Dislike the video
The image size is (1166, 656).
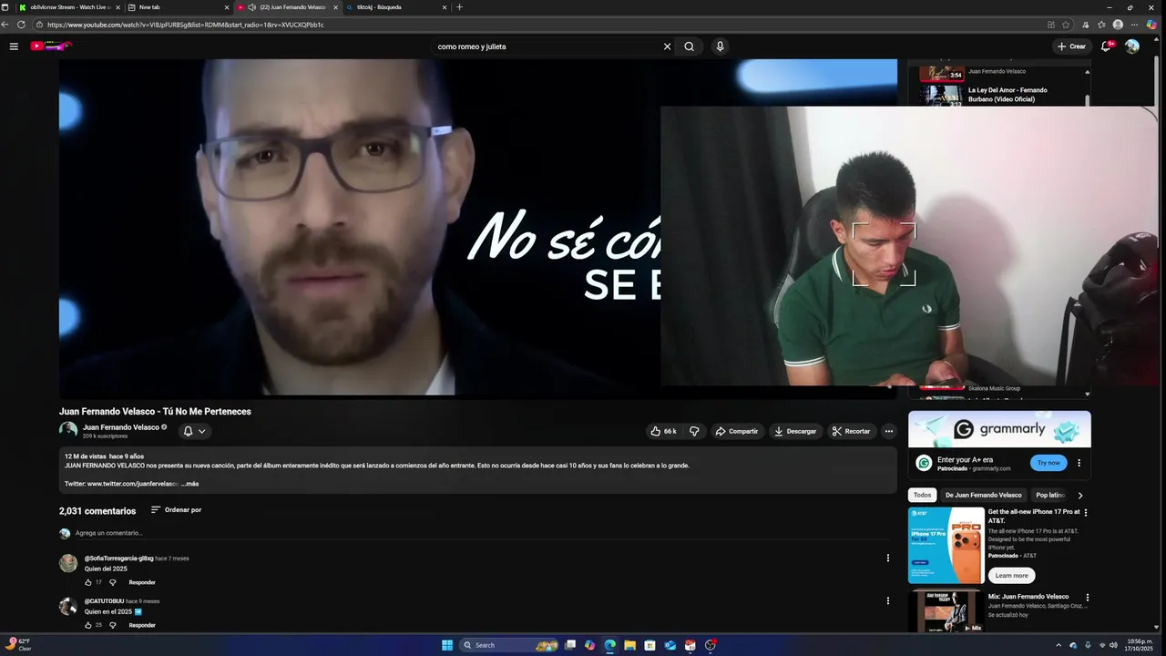(694, 431)
